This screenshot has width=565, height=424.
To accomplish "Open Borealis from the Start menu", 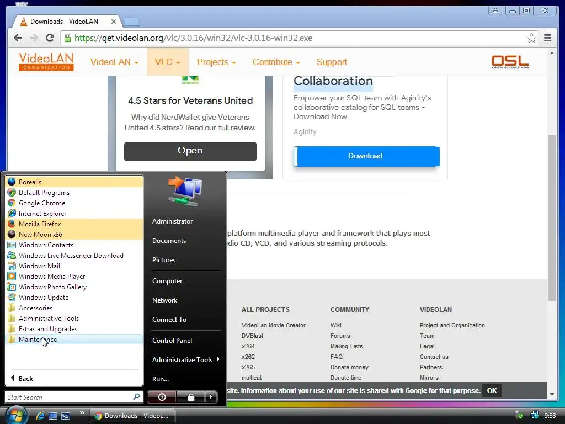I will click(74, 182).
